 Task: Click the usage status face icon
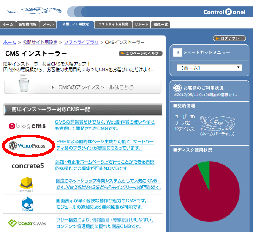pyautogui.click(x=177, y=88)
